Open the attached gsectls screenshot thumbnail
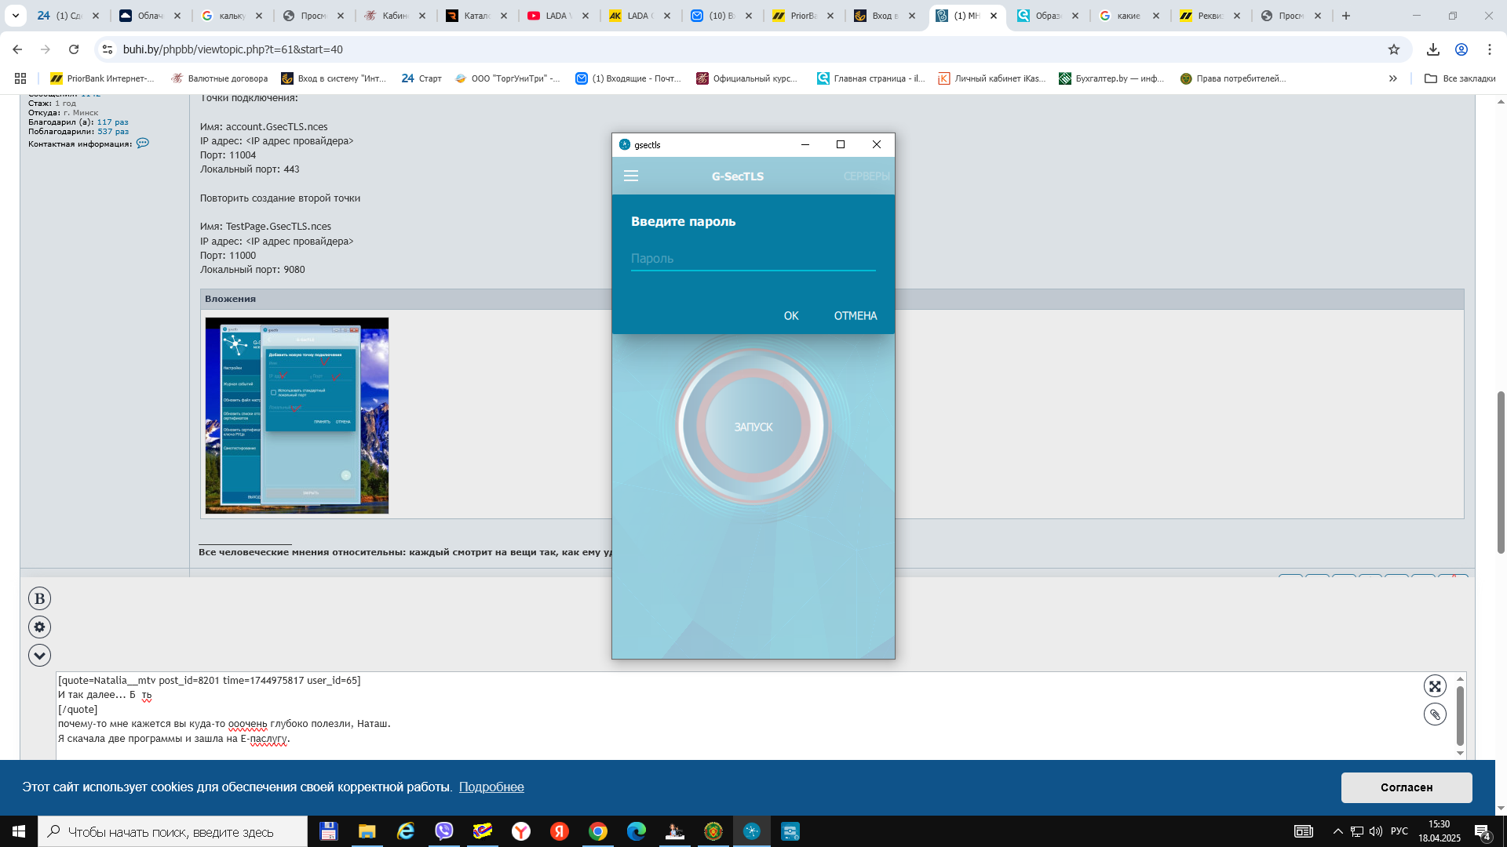This screenshot has height=847, width=1507. pyautogui.click(x=297, y=416)
